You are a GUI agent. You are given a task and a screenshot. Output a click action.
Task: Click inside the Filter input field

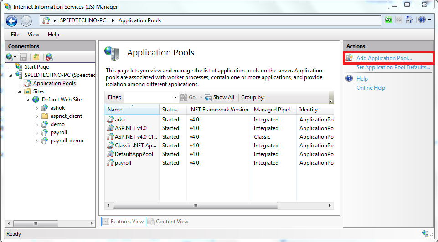(148, 97)
